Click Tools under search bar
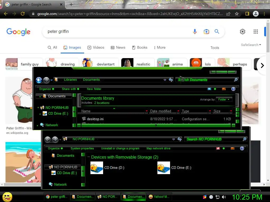The image size is (270, 202). click(x=215, y=48)
